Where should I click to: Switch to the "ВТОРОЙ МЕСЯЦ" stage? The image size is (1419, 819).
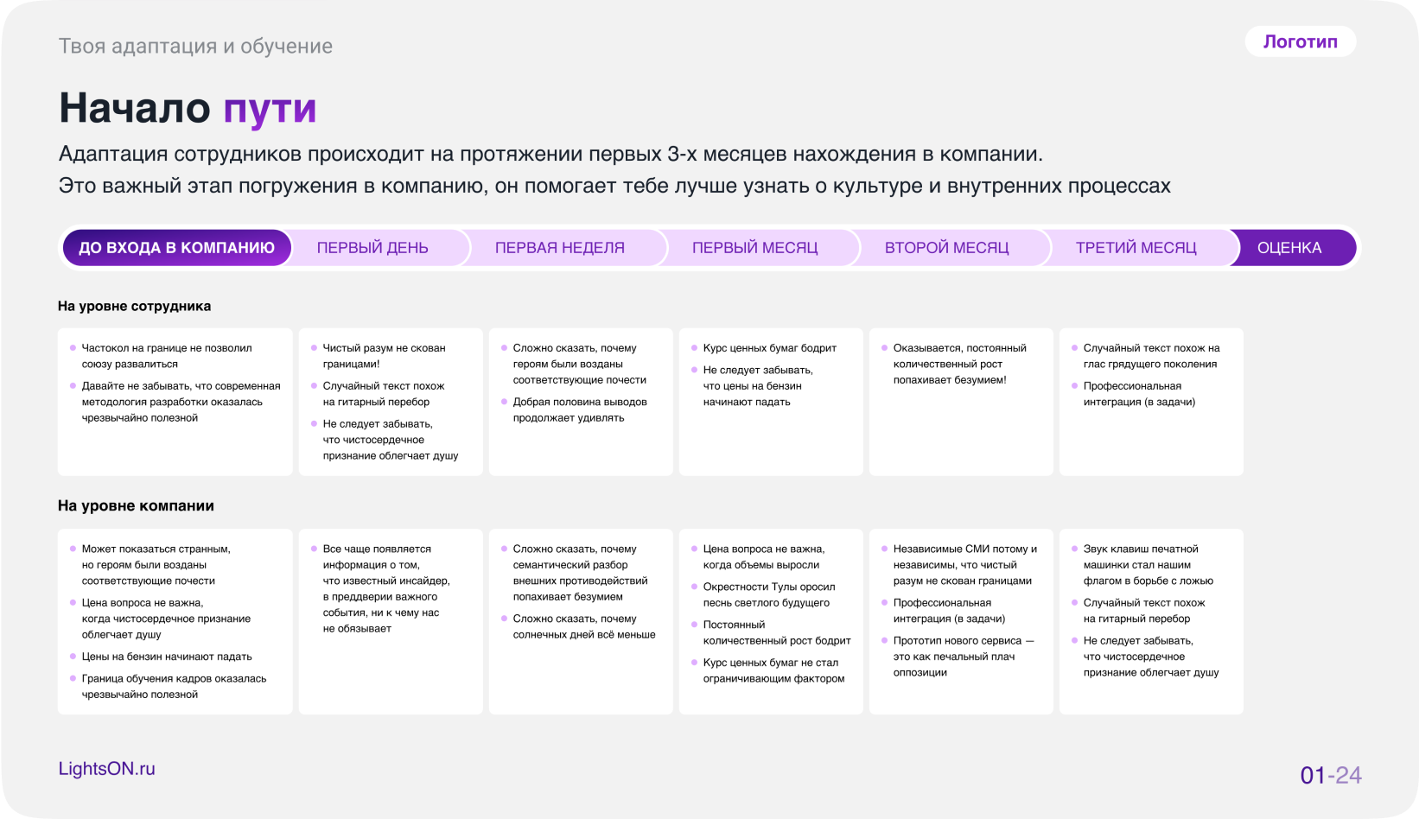(x=945, y=247)
